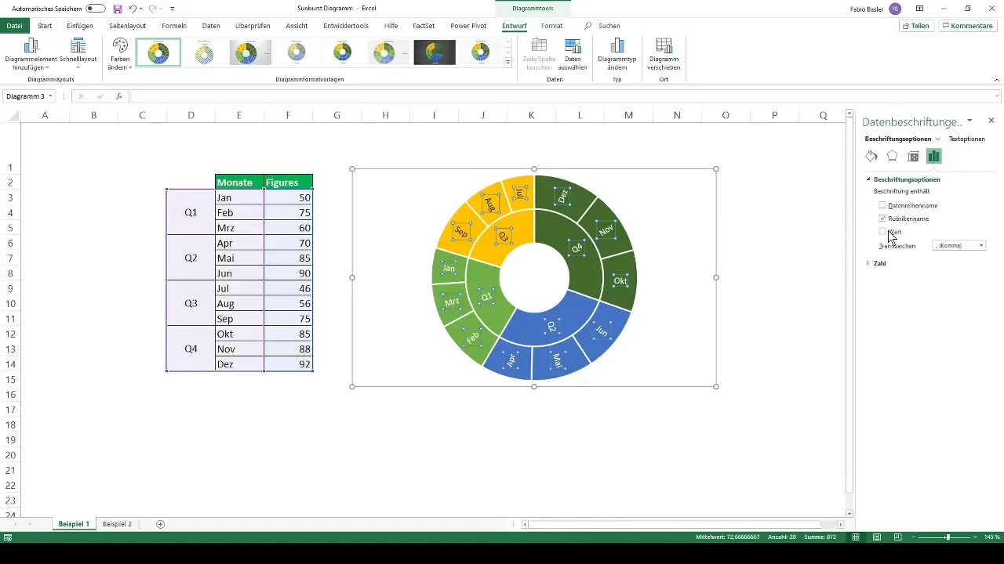This screenshot has width=1004, height=564.
Task: Expand the Zahl section
Action: tap(868, 263)
